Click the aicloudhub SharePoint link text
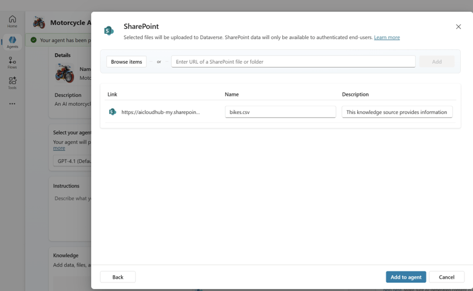Image resolution: width=473 pixels, height=291 pixels. pyautogui.click(x=161, y=112)
